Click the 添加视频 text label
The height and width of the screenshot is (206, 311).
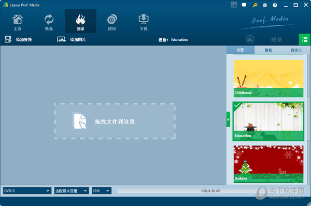[24, 40]
